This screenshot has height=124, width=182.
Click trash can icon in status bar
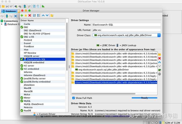tap(160, 122)
